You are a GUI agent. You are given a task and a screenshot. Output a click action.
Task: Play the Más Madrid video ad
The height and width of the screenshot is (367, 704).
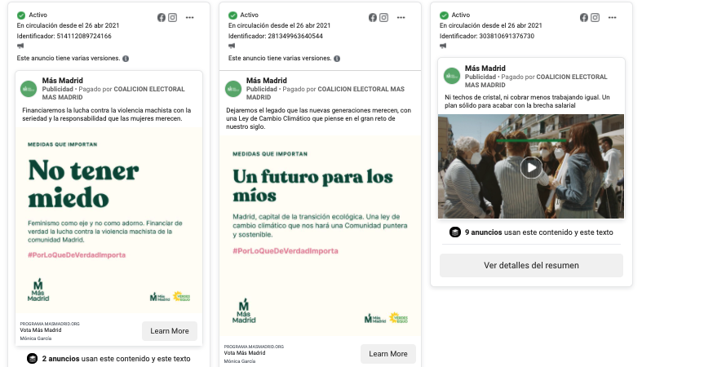coord(531,167)
